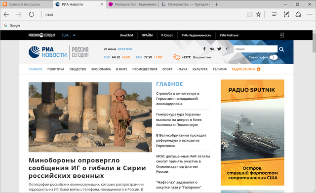This screenshot has width=316, height=193.
Task: Refresh the page with the reload icon
Action: tap(32, 14)
